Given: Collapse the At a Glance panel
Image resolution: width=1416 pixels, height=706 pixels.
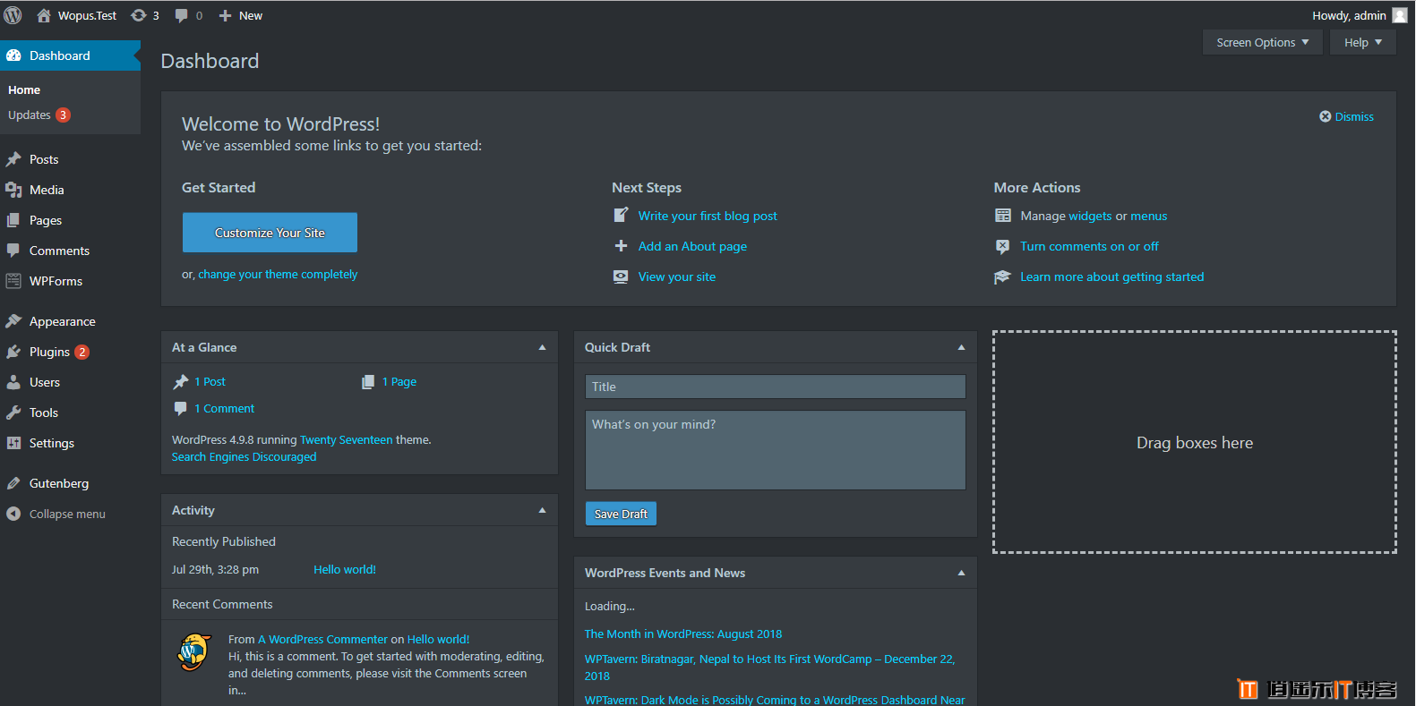Looking at the screenshot, I should coord(542,347).
